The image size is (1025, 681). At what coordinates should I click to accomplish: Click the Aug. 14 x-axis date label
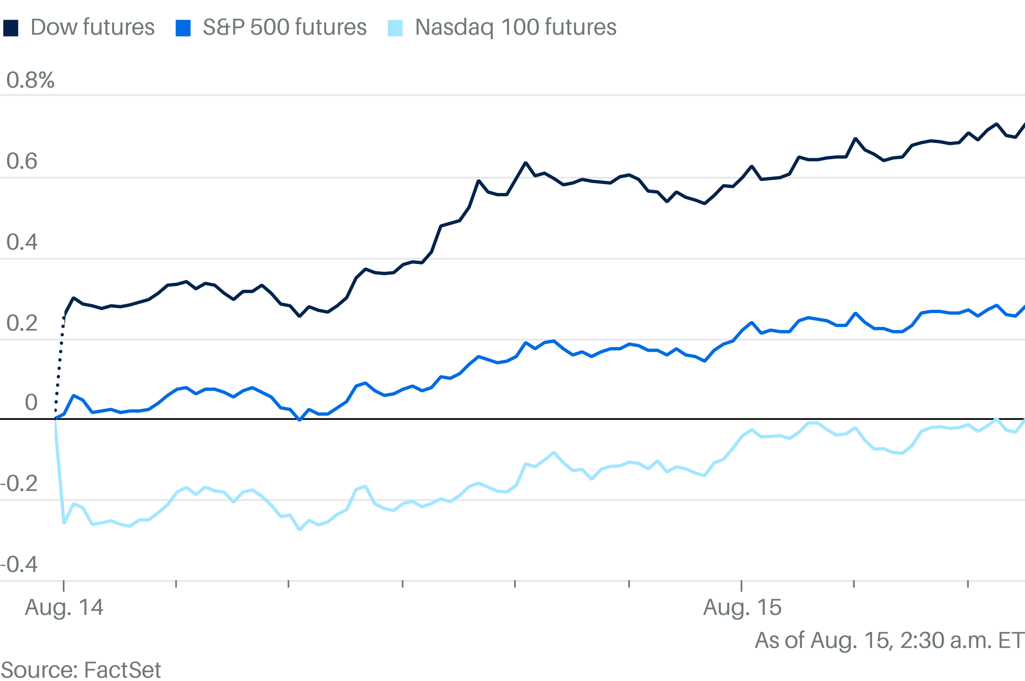(64, 607)
